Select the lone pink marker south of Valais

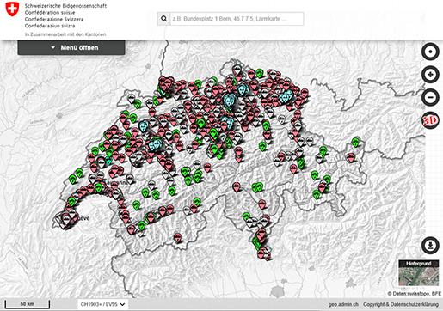(178, 238)
